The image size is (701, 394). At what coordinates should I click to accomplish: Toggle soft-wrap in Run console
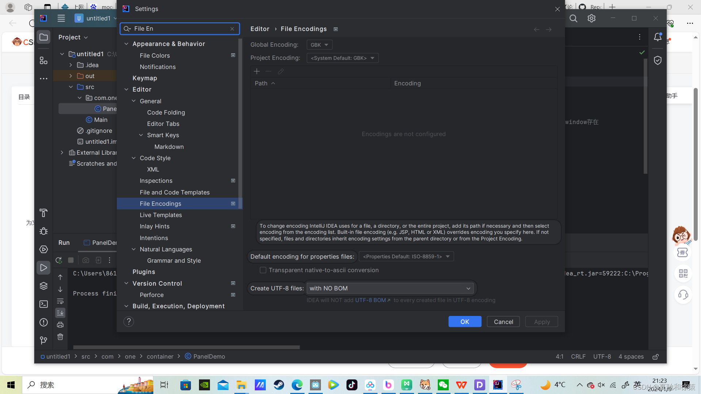click(60, 301)
